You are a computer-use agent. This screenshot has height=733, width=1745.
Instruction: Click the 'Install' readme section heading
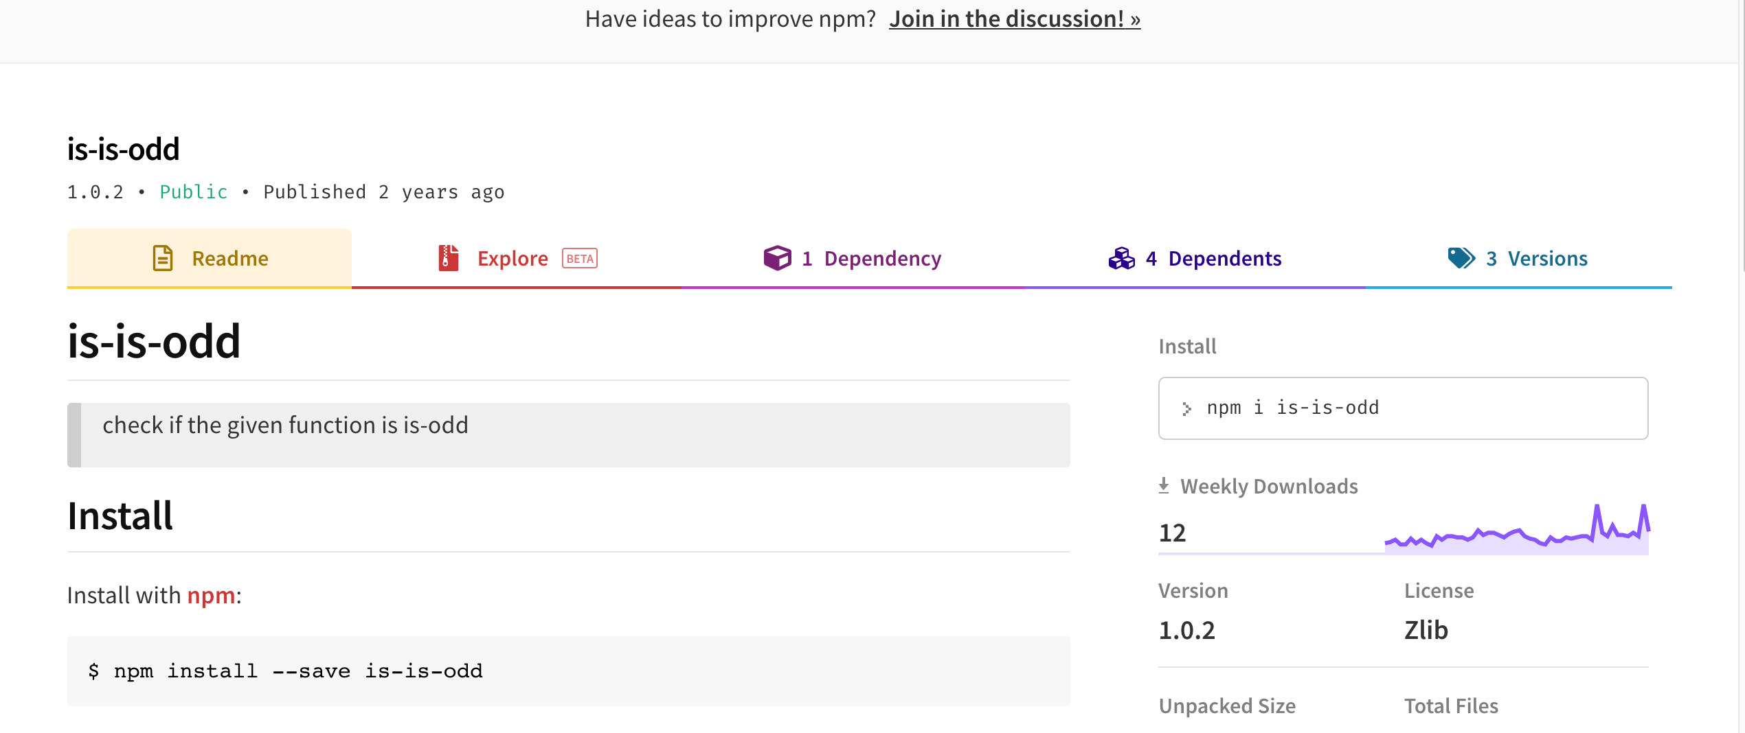[120, 515]
